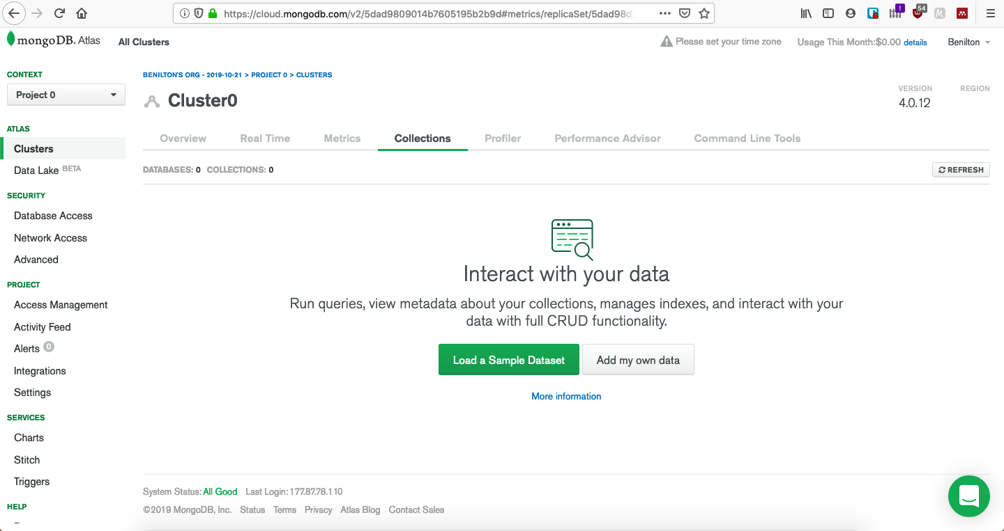This screenshot has height=531, width=1004.
Task: Open project Settings in the sidebar
Action: click(33, 393)
